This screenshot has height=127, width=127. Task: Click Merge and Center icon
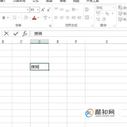[87, 18]
